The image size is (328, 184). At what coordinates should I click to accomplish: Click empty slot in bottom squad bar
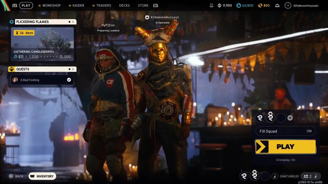coord(265,176)
